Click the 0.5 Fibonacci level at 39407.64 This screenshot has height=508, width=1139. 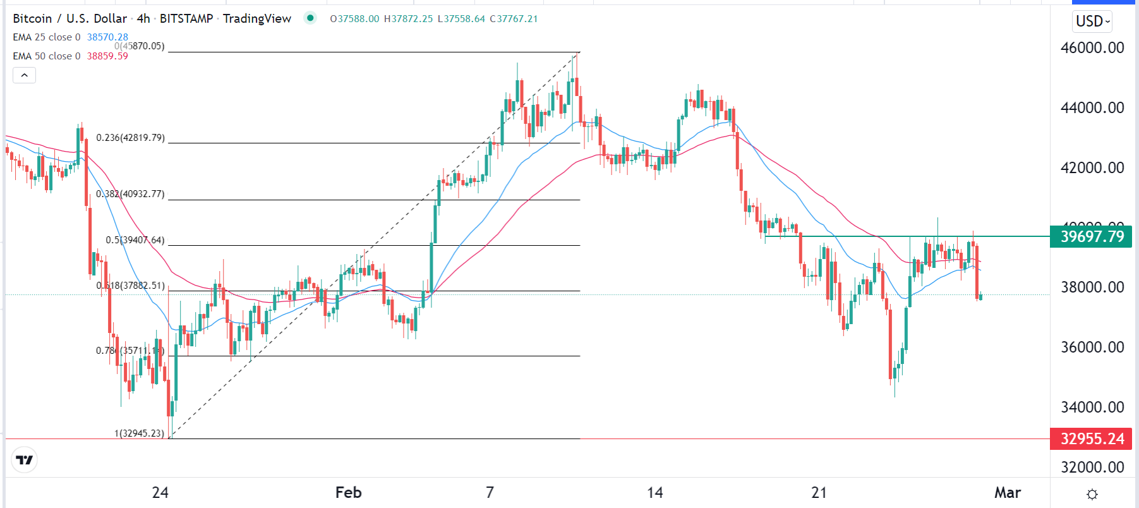point(135,240)
